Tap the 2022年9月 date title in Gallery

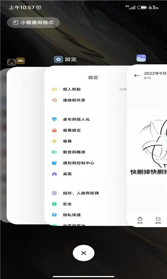pos(155,73)
